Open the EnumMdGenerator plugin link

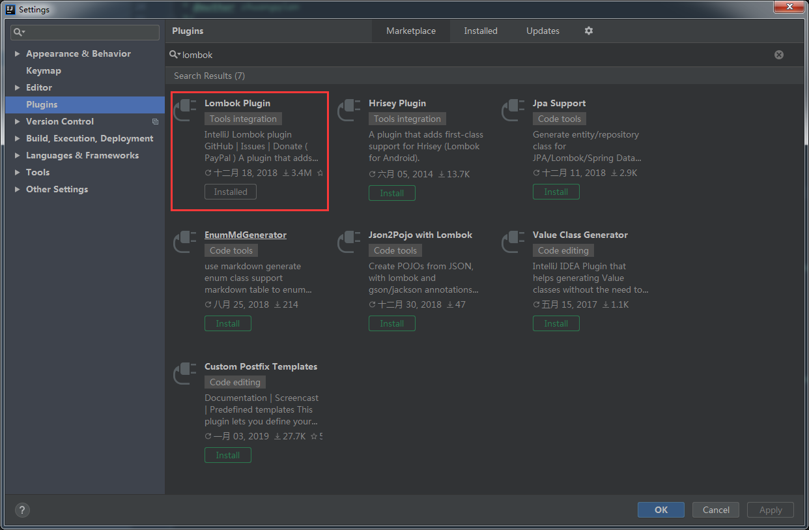pos(246,235)
